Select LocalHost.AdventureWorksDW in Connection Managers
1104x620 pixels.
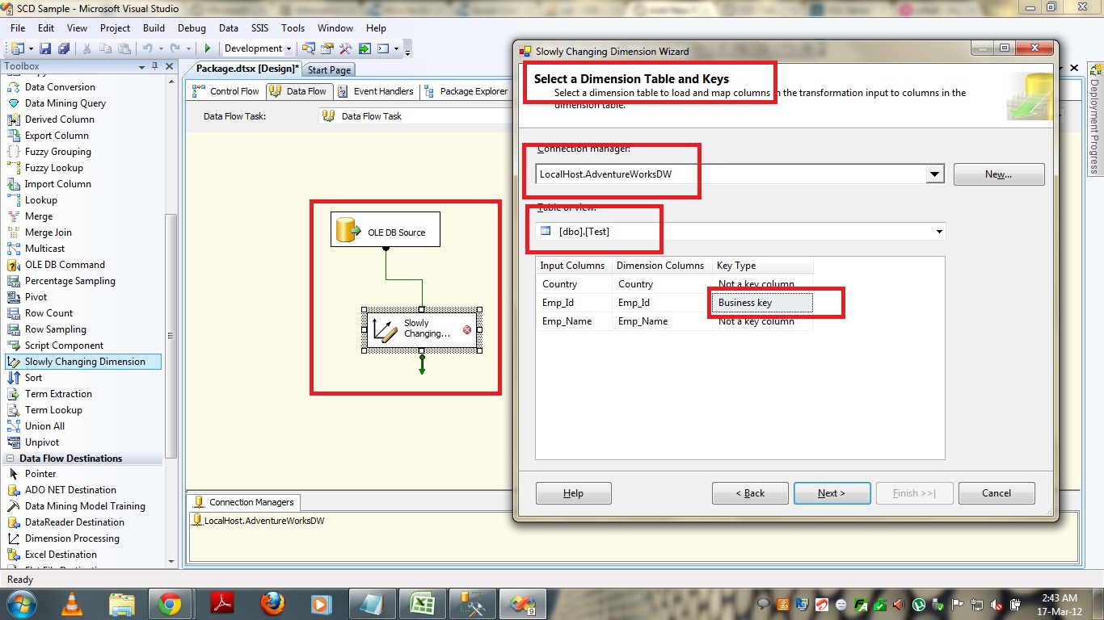[263, 521]
